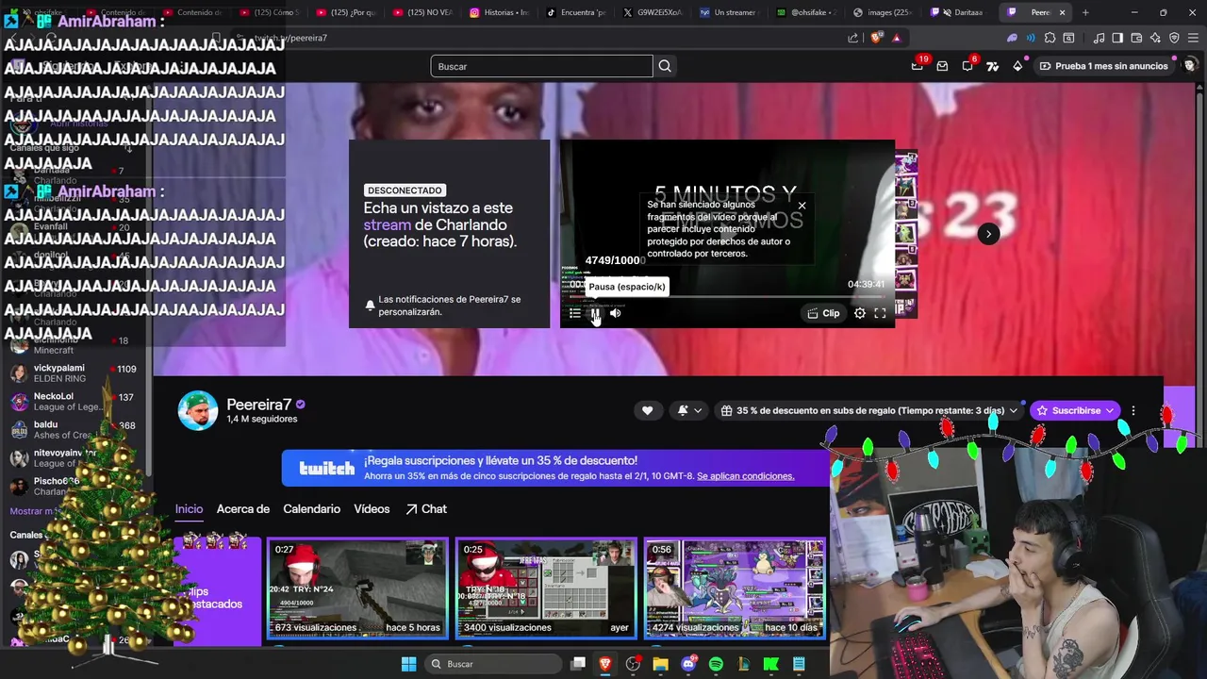1207x679 pixels.
Task: Open the Suscribirse dropdown arrow
Action: 1110,410
